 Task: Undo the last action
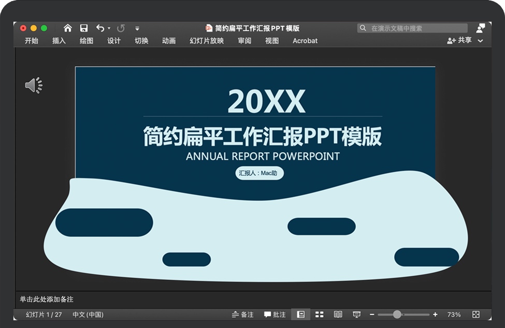[100, 28]
